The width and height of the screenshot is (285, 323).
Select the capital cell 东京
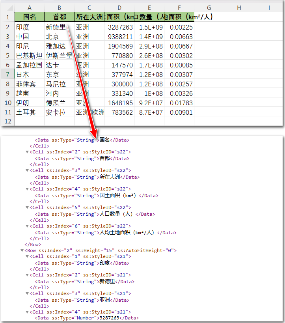(59, 75)
